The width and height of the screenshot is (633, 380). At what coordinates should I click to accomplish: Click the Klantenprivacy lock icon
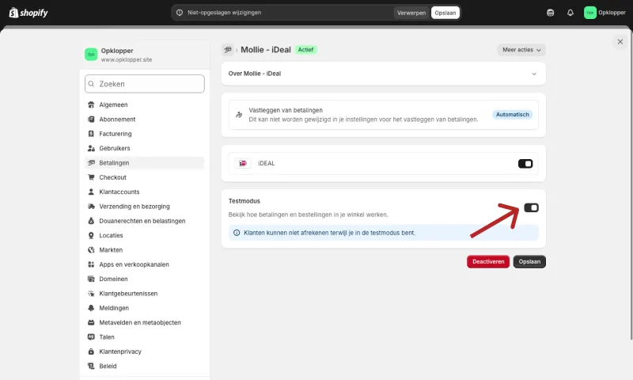[x=91, y=351]
